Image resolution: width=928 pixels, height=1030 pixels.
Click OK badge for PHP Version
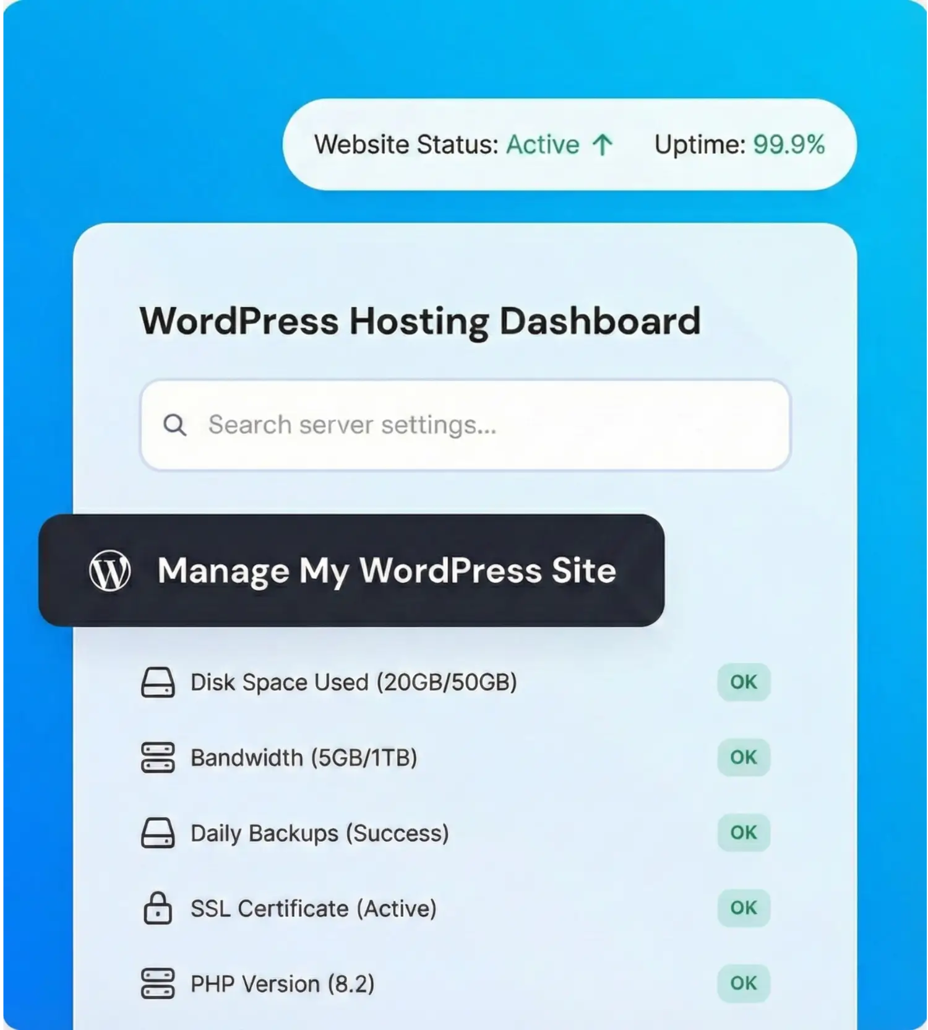point(744,983)
